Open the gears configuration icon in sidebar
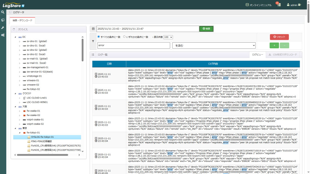 click(3, 35)
